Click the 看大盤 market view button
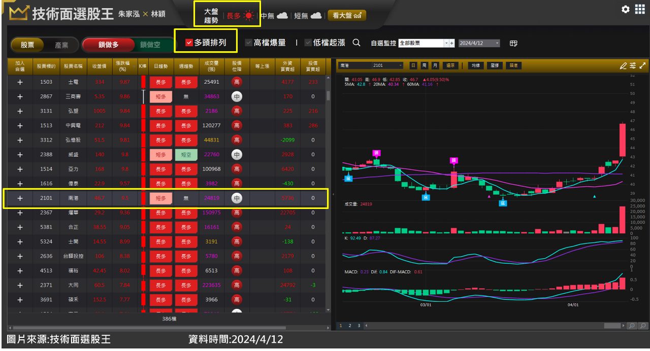This screenshot has height=351, width=650. [x=347, y=16]
